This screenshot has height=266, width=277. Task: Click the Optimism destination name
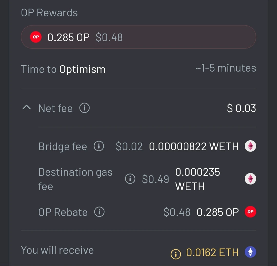coord(82,69)
